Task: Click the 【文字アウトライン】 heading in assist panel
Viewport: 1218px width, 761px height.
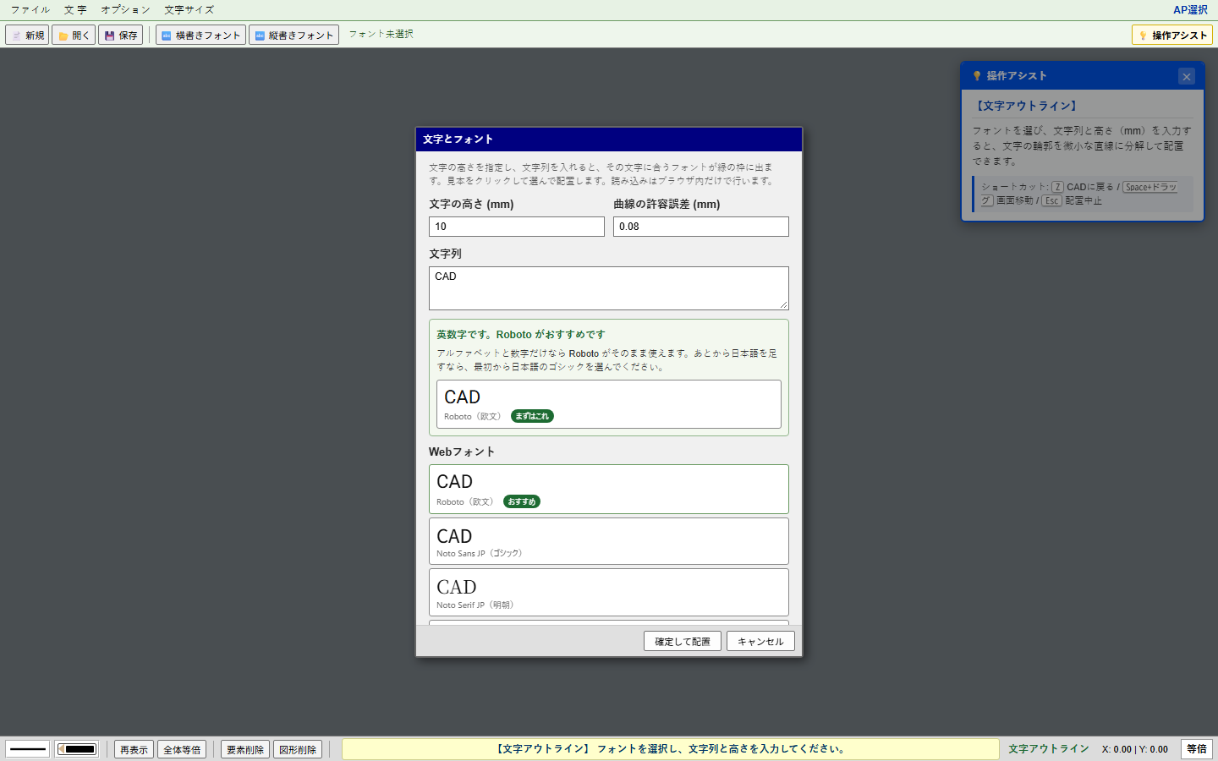Action: (1027, 106)
